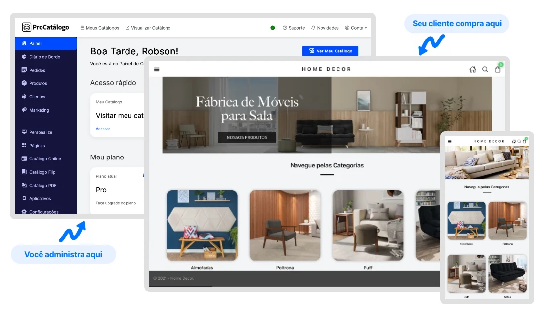Click the ProCatálogo logo
This screenshot has width=547, height=315.
coord(45,28)
